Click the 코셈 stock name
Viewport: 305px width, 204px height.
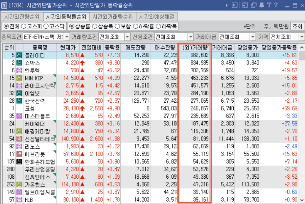pos(30,108)
